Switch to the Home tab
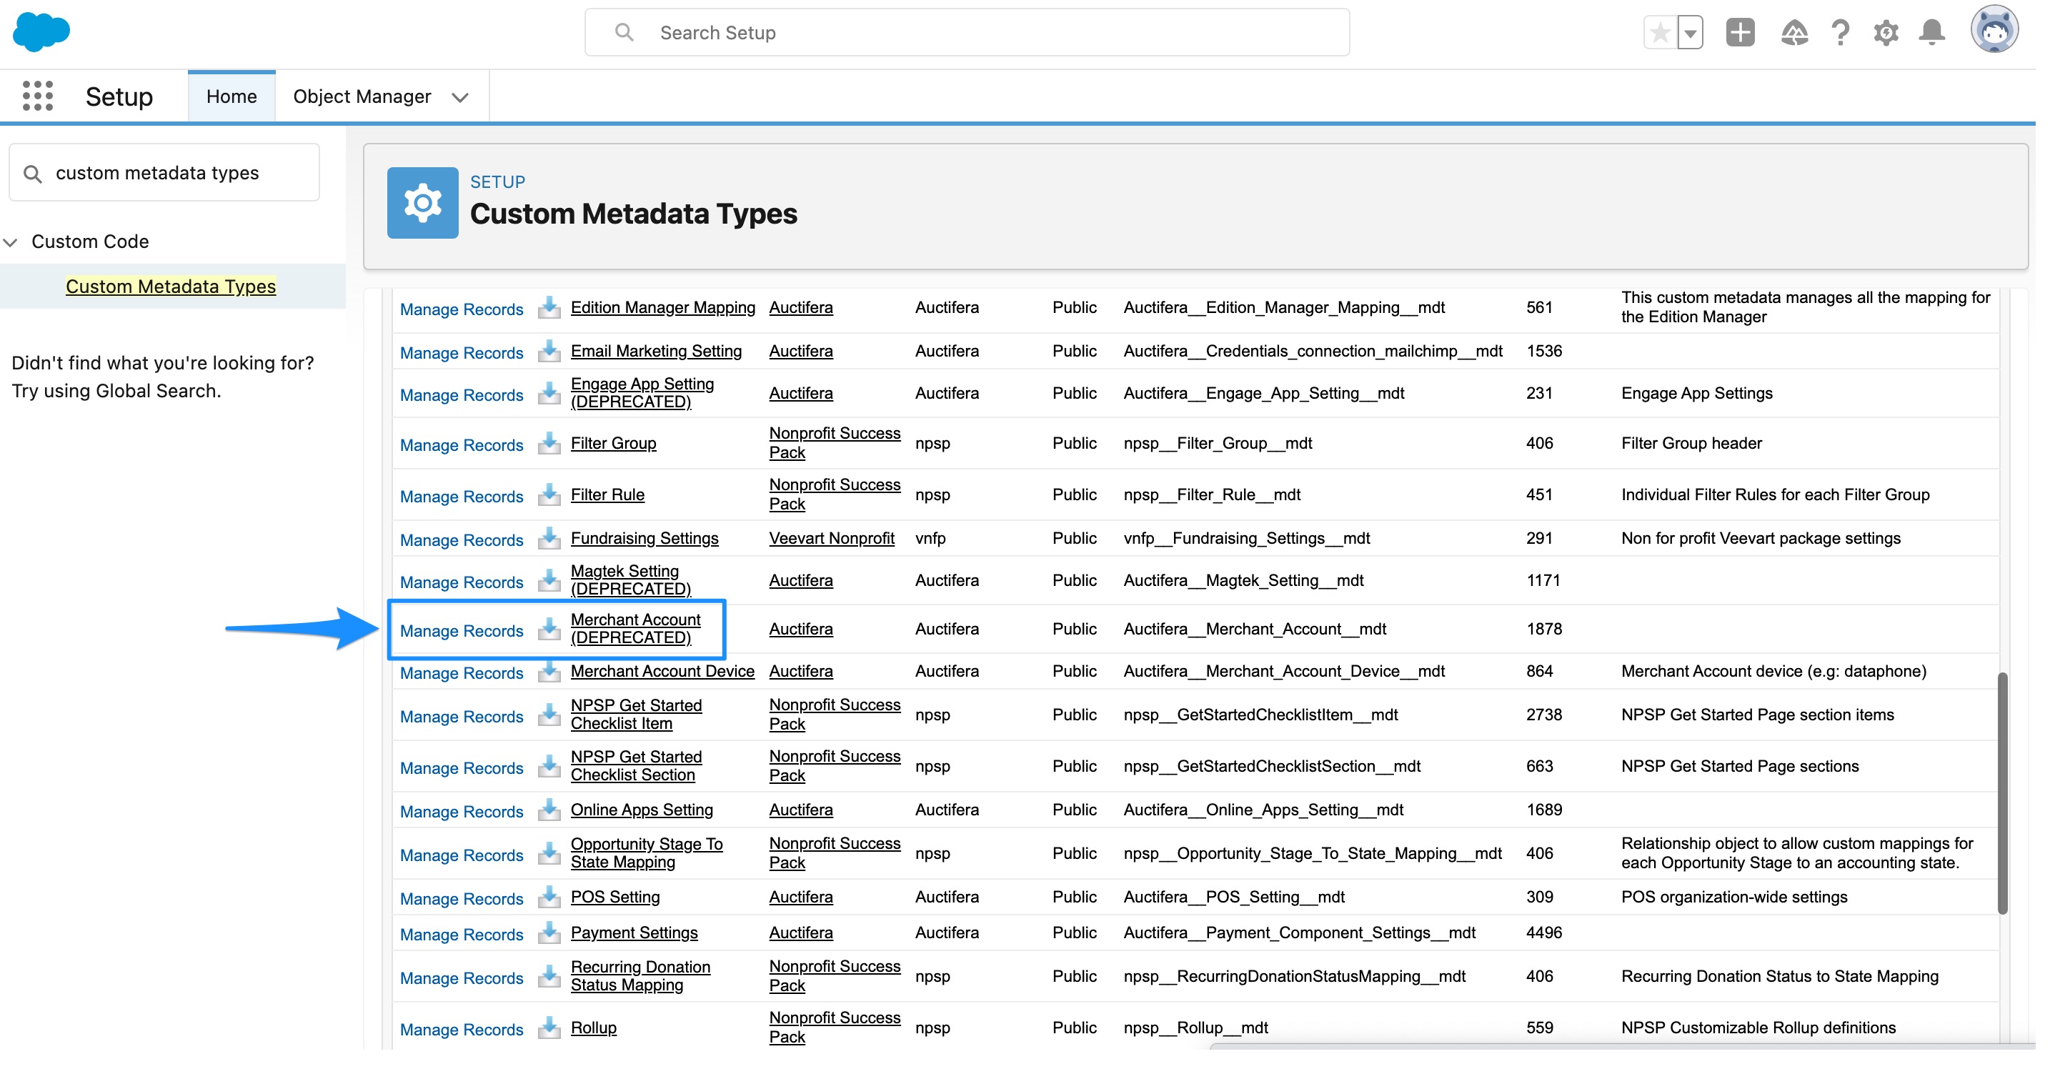This screenshot has height=1079, width=2065. point(231,96)
